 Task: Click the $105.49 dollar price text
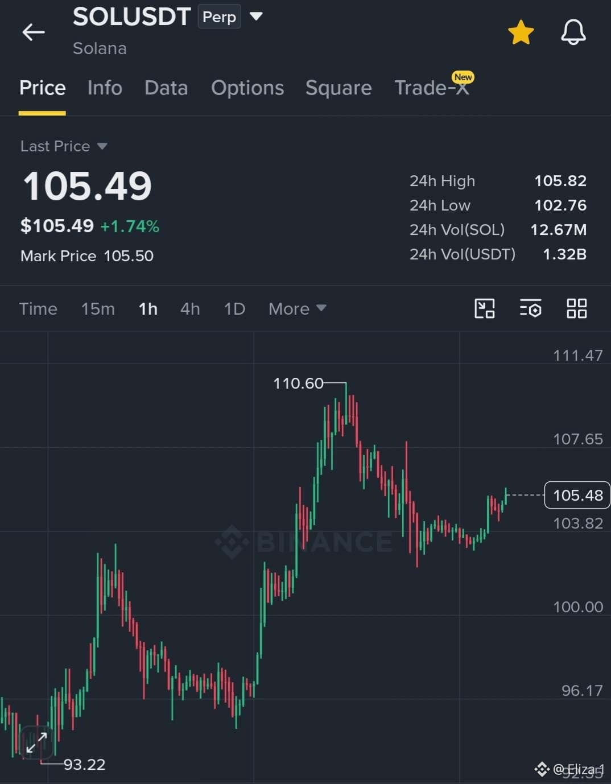57,226
